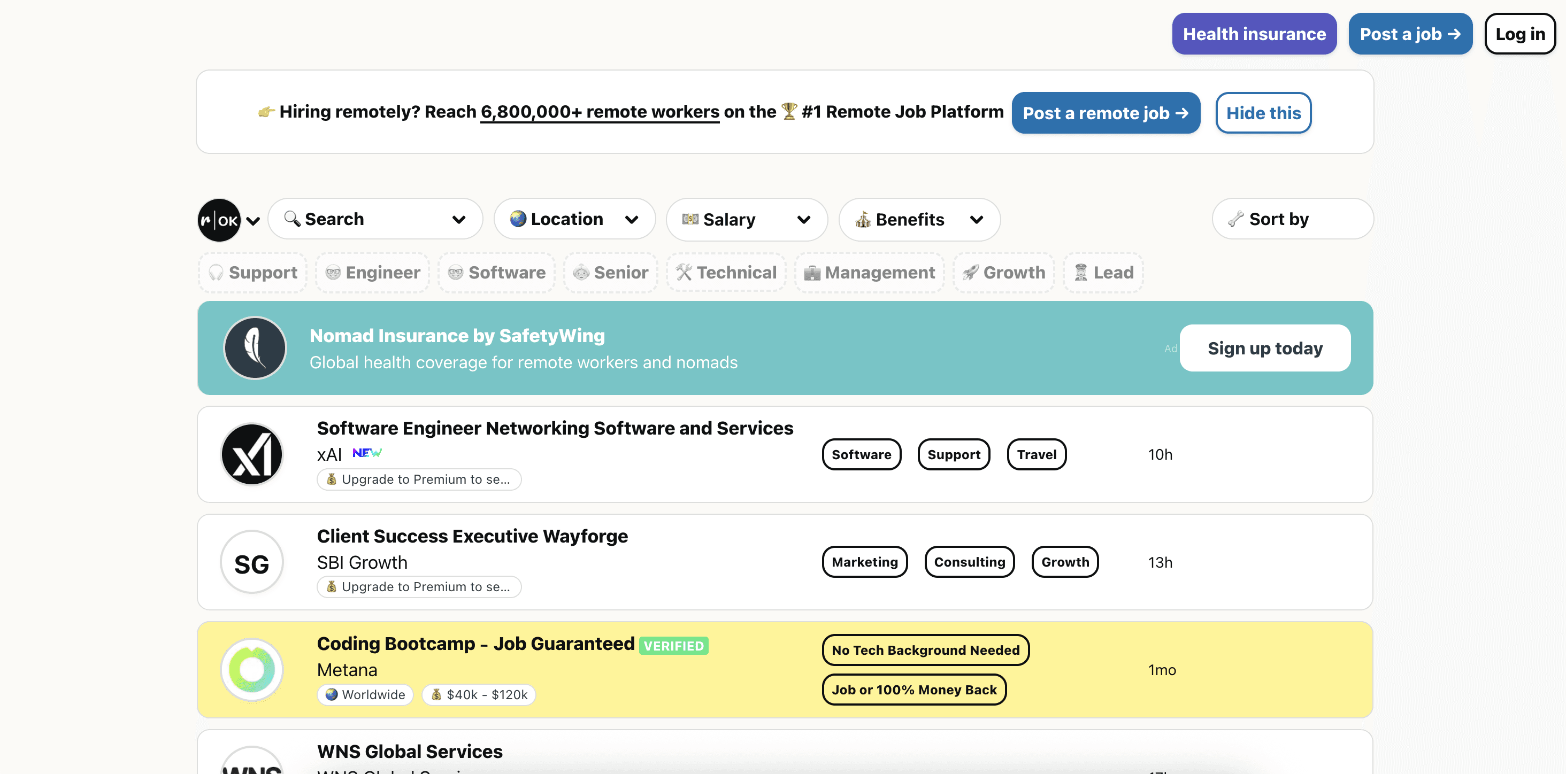The width and height of the screenshot is (1566, 774).
Task: Click Post a remote job
Action: coord(1105,112)
